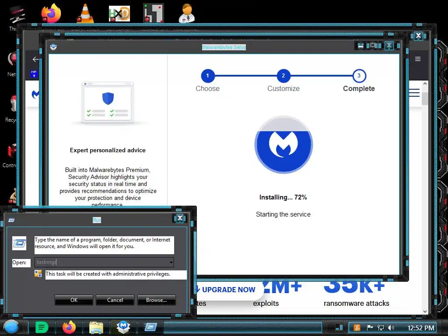Click the browser scrollbar up arrow
Screen dimensions: 448x336
pyautogui.click(x=425, y=84)
